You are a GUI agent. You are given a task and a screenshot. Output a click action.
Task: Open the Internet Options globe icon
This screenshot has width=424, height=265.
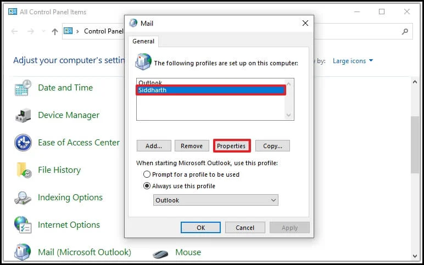(x=23, y=225)
